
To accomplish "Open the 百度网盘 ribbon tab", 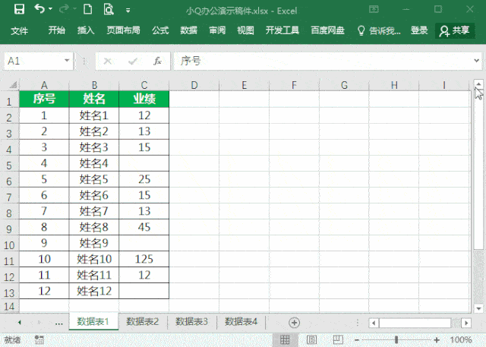I will 327,30.
